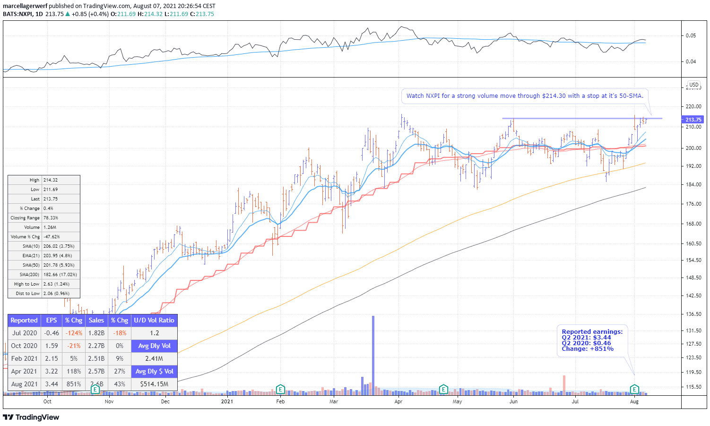Click the 118% EPS change cell
710x426 pixels.
coord(74,372)
